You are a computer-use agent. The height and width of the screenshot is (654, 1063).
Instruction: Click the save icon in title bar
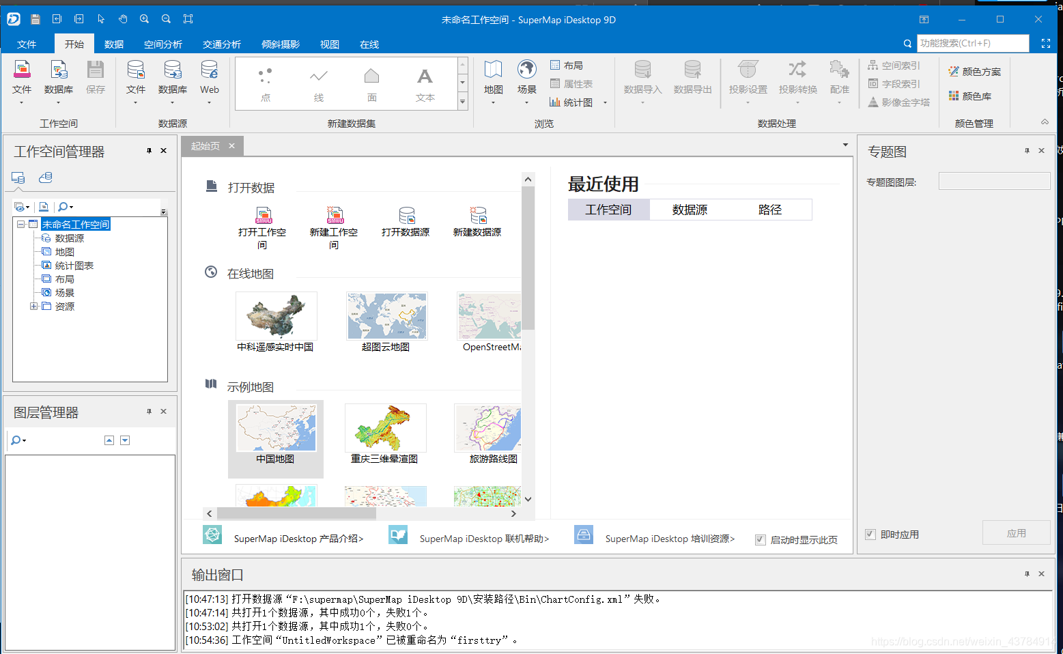[36, 19]
